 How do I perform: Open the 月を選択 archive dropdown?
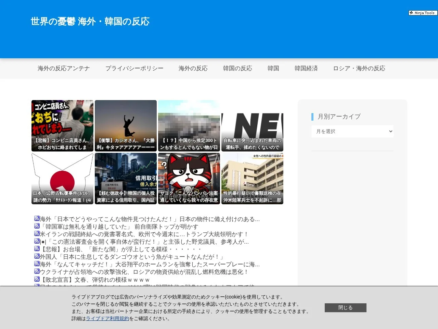[352, 131]
